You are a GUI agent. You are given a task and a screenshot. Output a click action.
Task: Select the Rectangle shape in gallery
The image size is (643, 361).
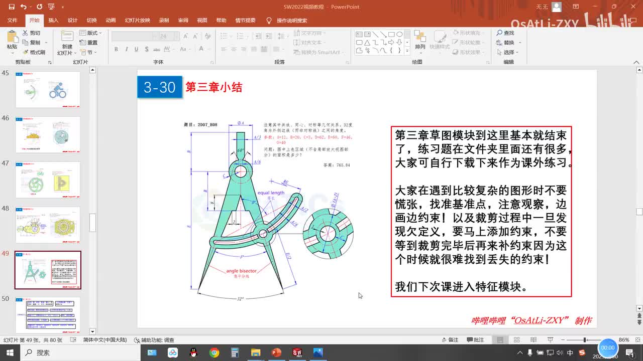(391, 35)
